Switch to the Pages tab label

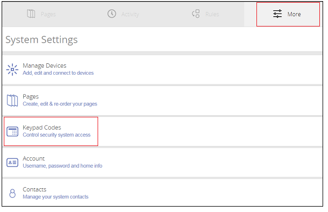48,14
